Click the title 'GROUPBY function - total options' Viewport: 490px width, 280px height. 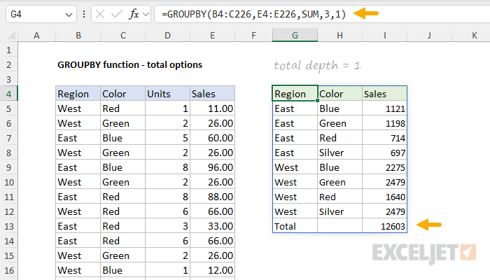click(129, 64)
